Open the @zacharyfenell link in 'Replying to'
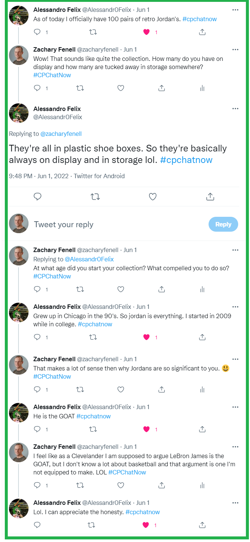250x542 pixels. point(61,134)
